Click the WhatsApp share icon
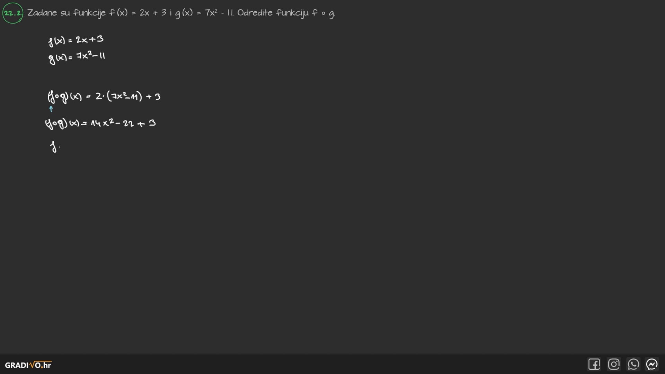665x374 pixels. point(633,364)
